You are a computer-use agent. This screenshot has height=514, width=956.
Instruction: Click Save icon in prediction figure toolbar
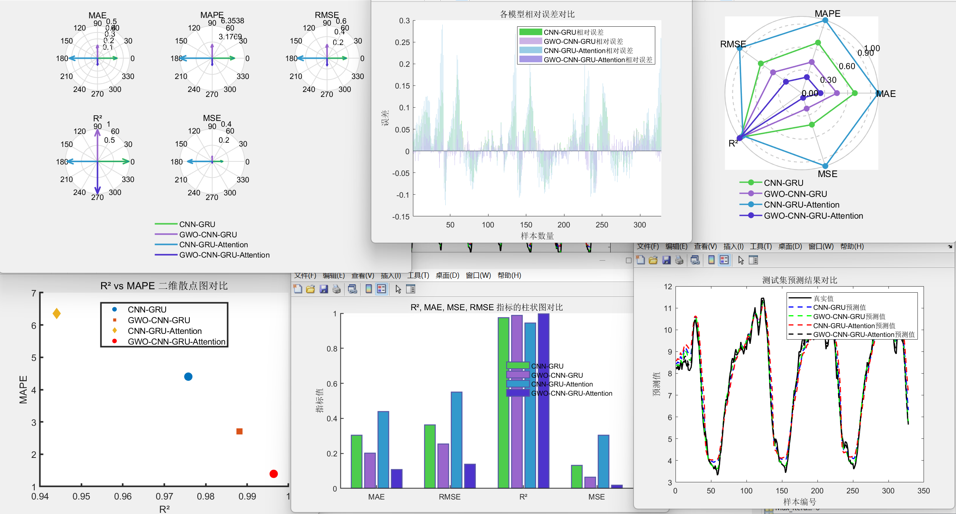click(666, 260)
